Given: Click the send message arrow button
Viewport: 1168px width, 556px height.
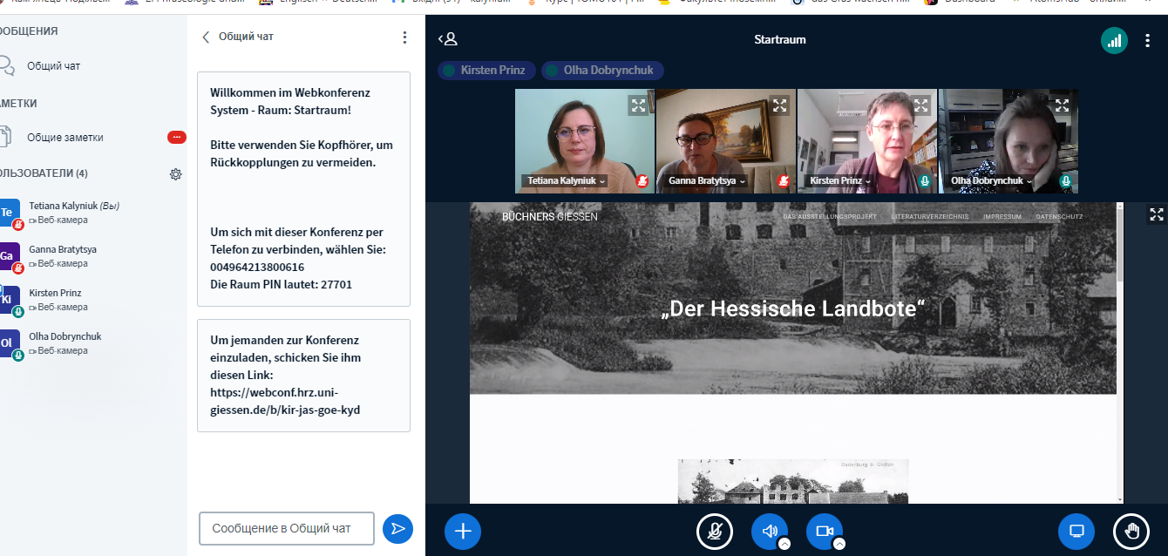Looking at the screenshot, I should pos(397,528).
